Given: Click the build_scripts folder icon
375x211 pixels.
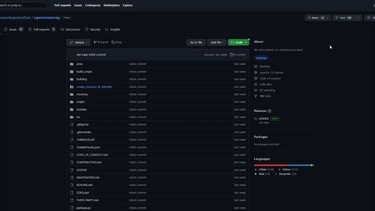Looking at the screenshot, I should [x=71, y=72].
